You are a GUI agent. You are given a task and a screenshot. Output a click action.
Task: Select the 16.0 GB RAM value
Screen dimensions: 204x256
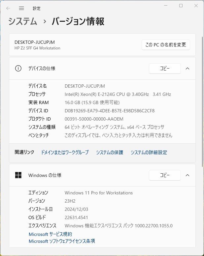pos(92,102)
